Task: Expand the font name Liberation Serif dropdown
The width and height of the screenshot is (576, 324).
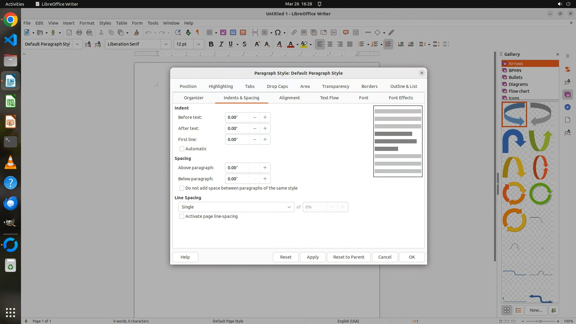Action: coord(166,44)
